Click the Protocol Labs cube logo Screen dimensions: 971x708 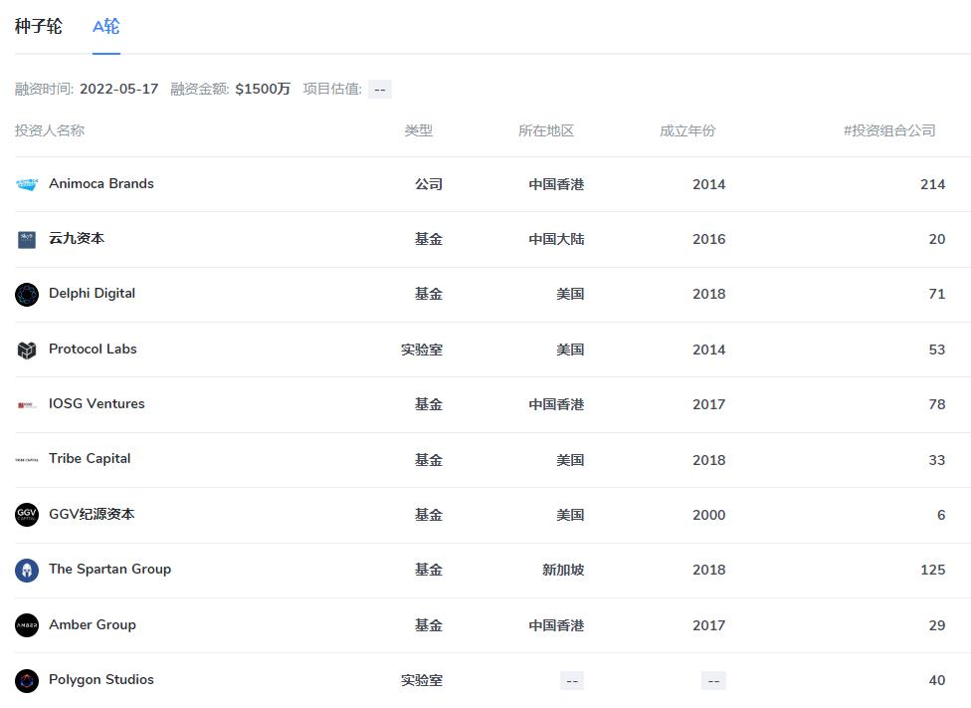point(27,350)
